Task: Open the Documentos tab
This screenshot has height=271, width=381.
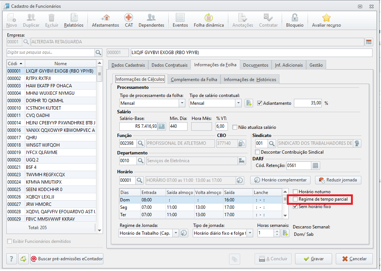Action: click(256, 65)
